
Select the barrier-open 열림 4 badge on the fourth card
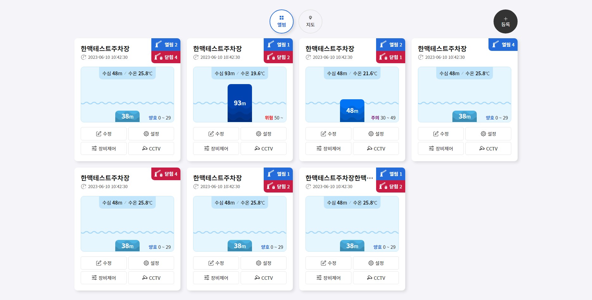click(503, 45)
